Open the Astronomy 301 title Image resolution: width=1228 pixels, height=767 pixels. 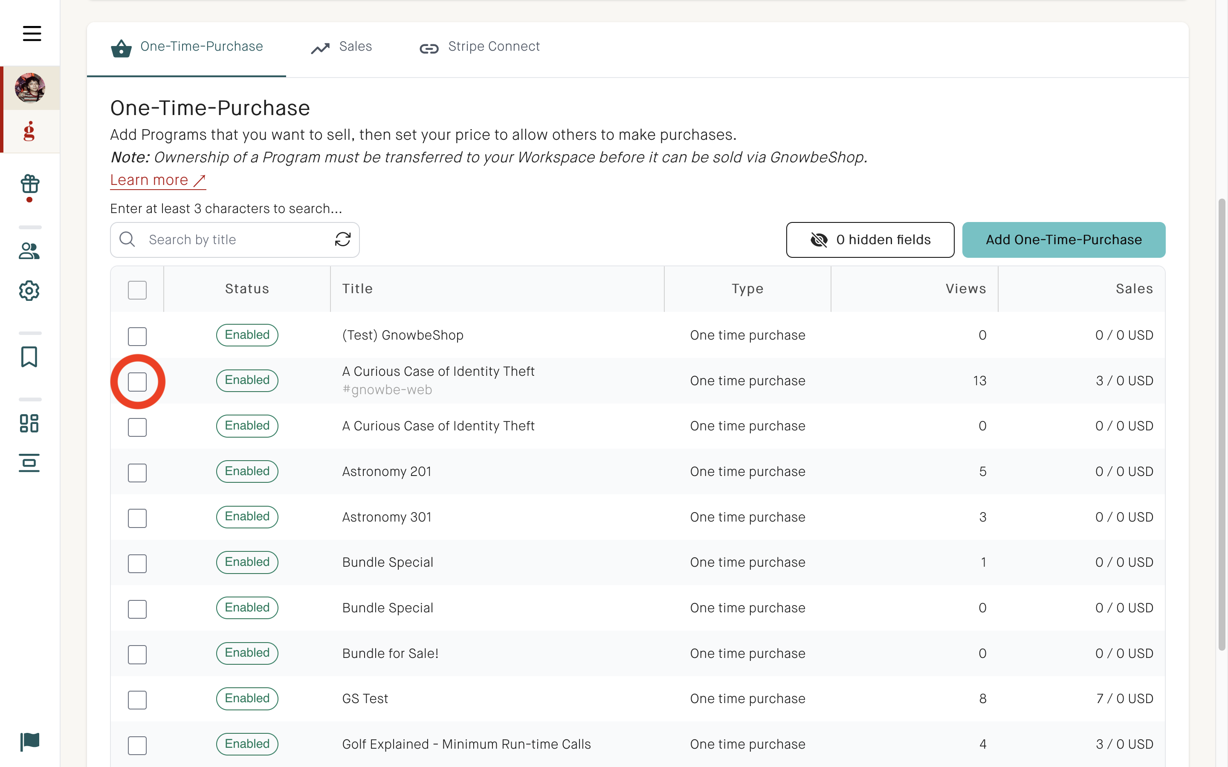tap(387, 517)
